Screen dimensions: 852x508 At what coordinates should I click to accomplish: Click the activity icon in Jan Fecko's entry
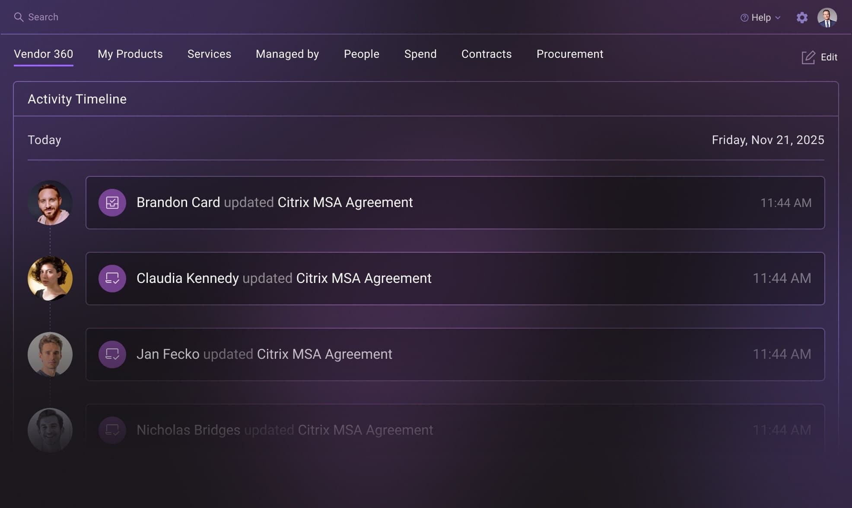(x=112, y=354)
